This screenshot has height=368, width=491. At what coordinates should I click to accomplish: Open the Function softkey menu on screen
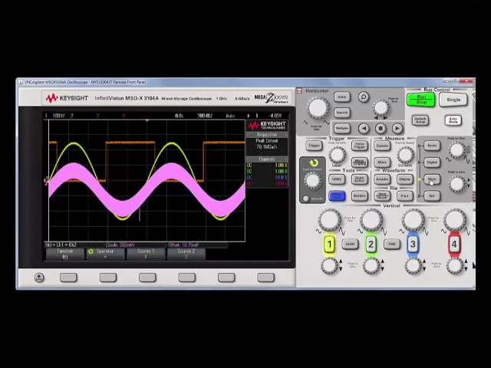tap(64, 254)
